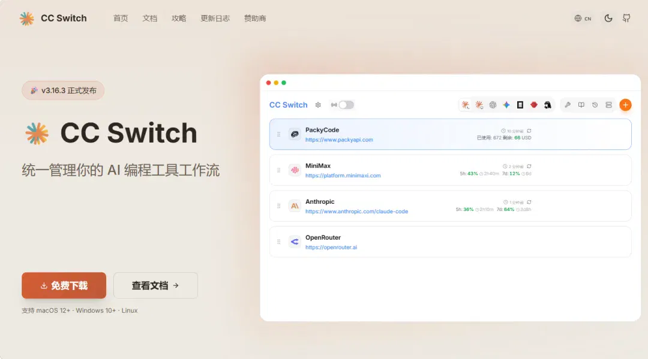Image resolution: width=648 pixels, height=359 pixels.
Task: Open the server stack icon
Action: pos(609,105)
